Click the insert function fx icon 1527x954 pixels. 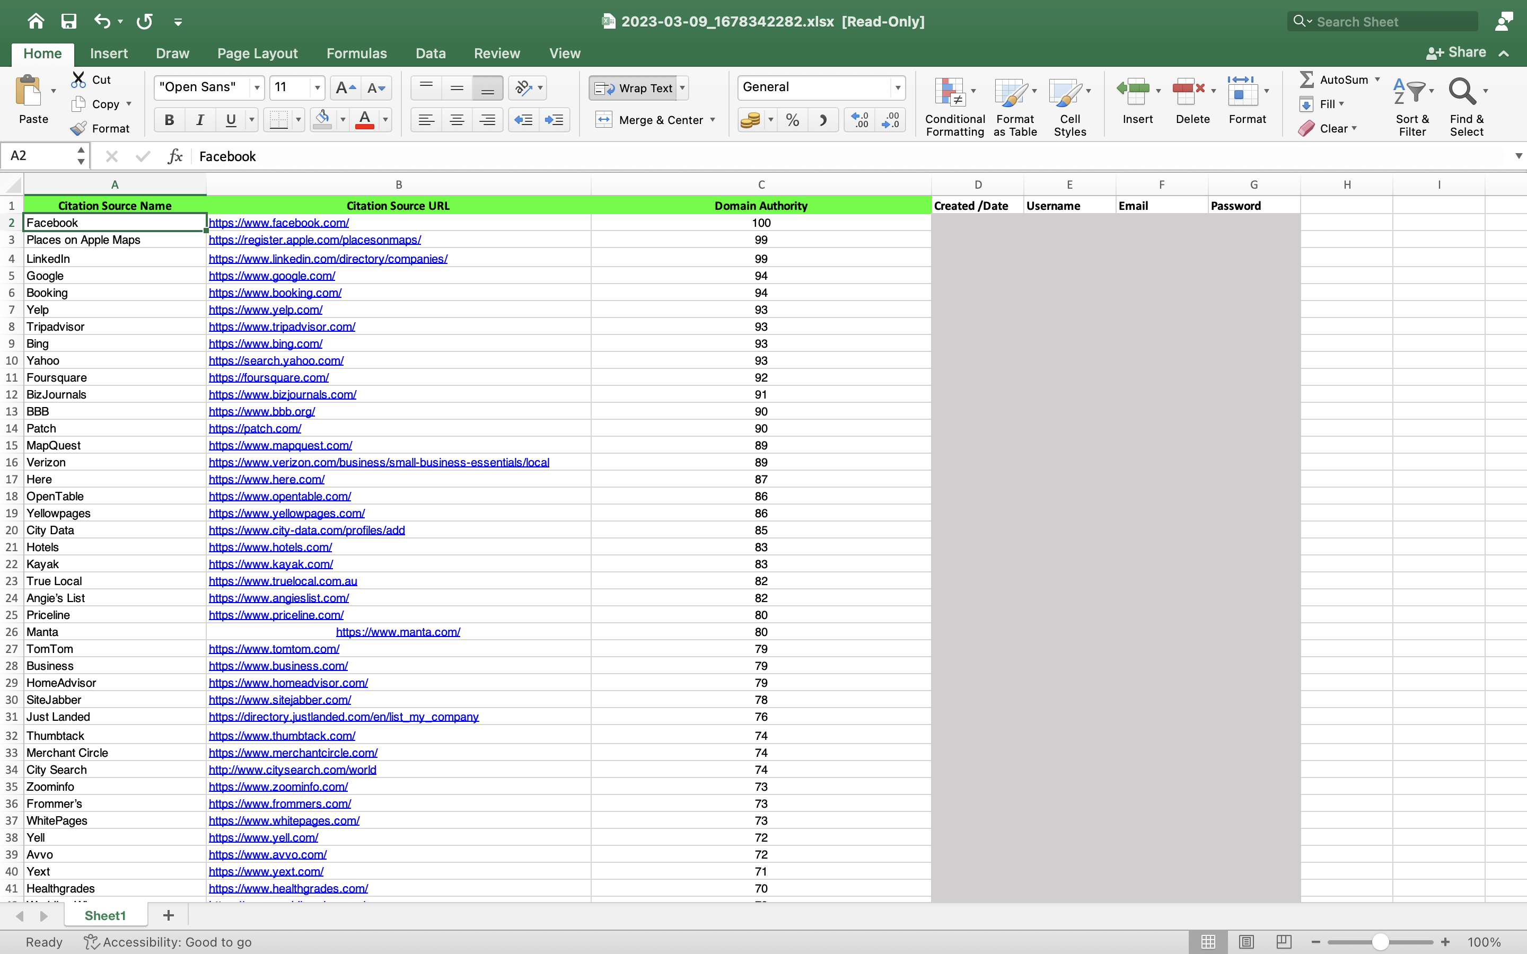click(x=175, y=156)
